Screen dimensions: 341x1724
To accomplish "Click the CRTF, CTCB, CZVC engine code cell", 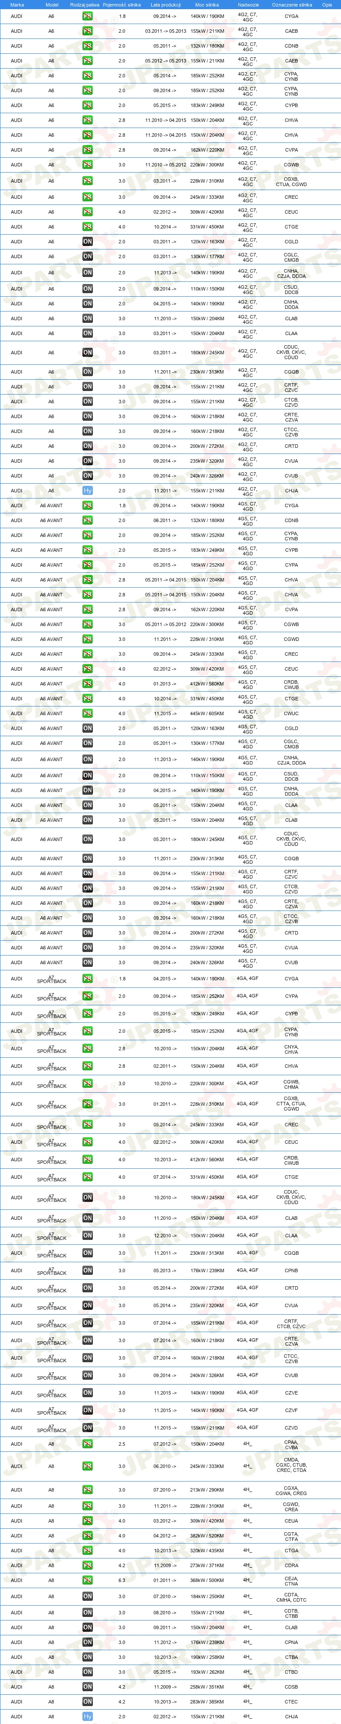I will pos(292,1324).
